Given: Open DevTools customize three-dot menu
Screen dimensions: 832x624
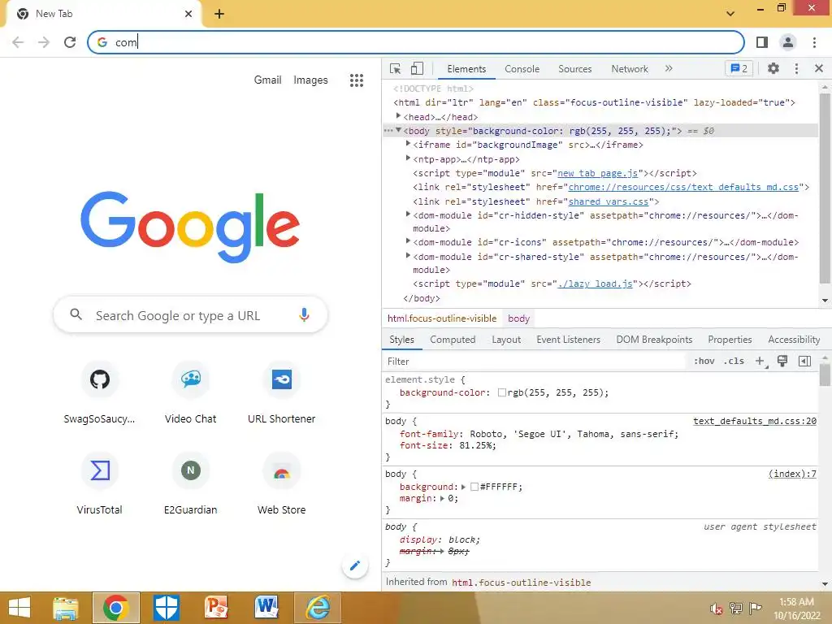Looking at the screenshot, I should (x=796, y=68).
